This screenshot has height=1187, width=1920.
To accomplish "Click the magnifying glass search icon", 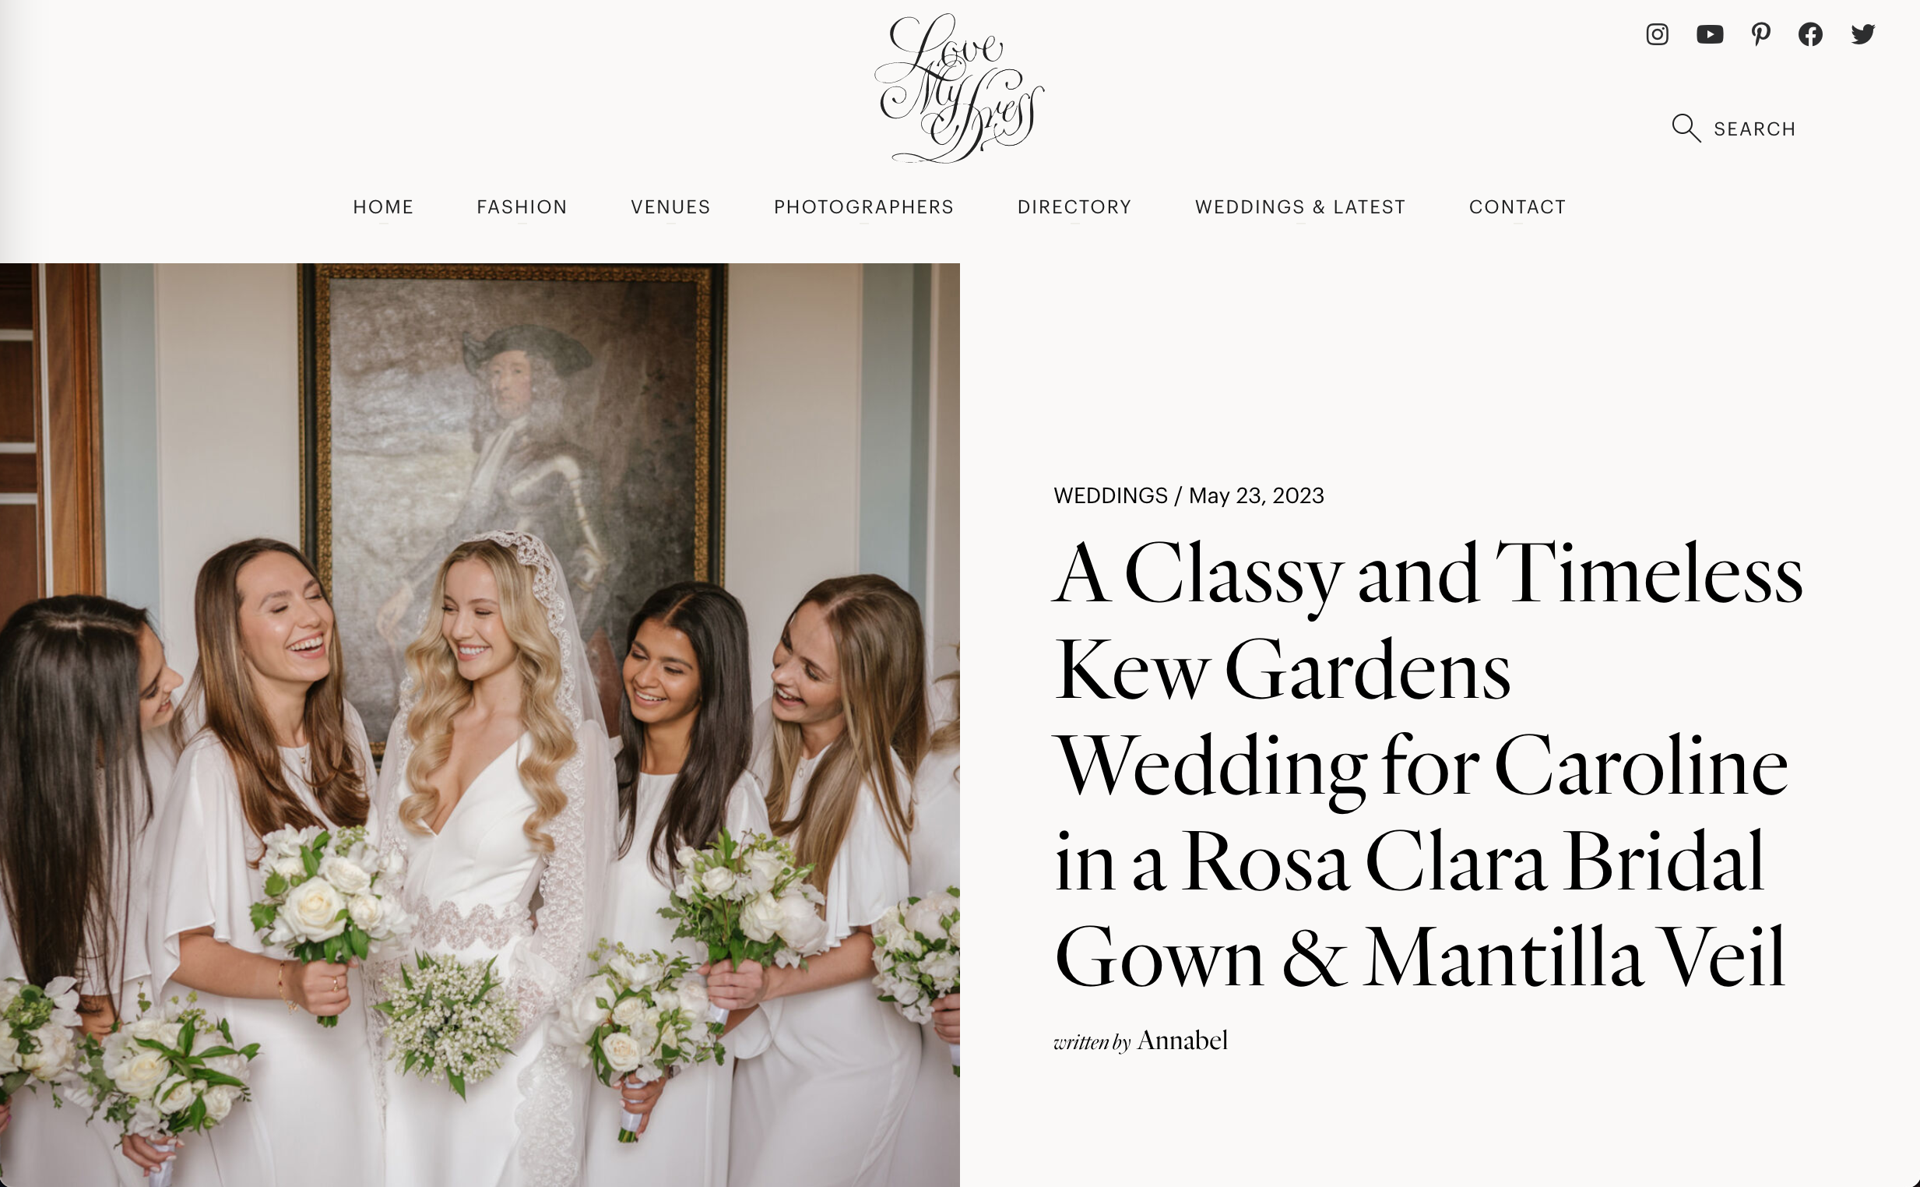I will tap(1686, 128).
